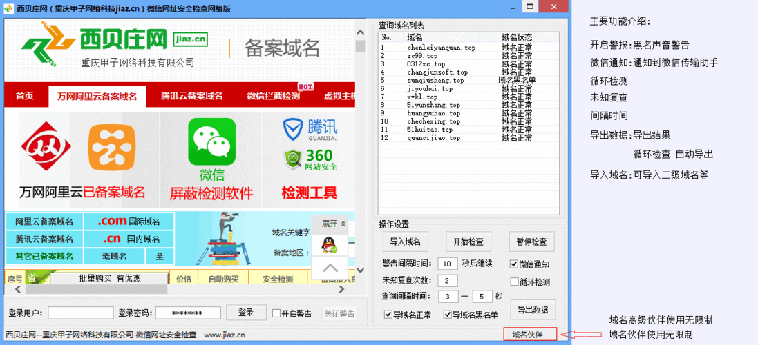Select the 万网阿里云备案域名 tab
The width and height of the screenshot is (758, 345).
[97, 96]
